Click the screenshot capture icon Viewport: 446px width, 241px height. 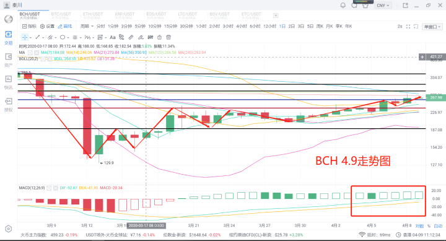tap(416, 27)
